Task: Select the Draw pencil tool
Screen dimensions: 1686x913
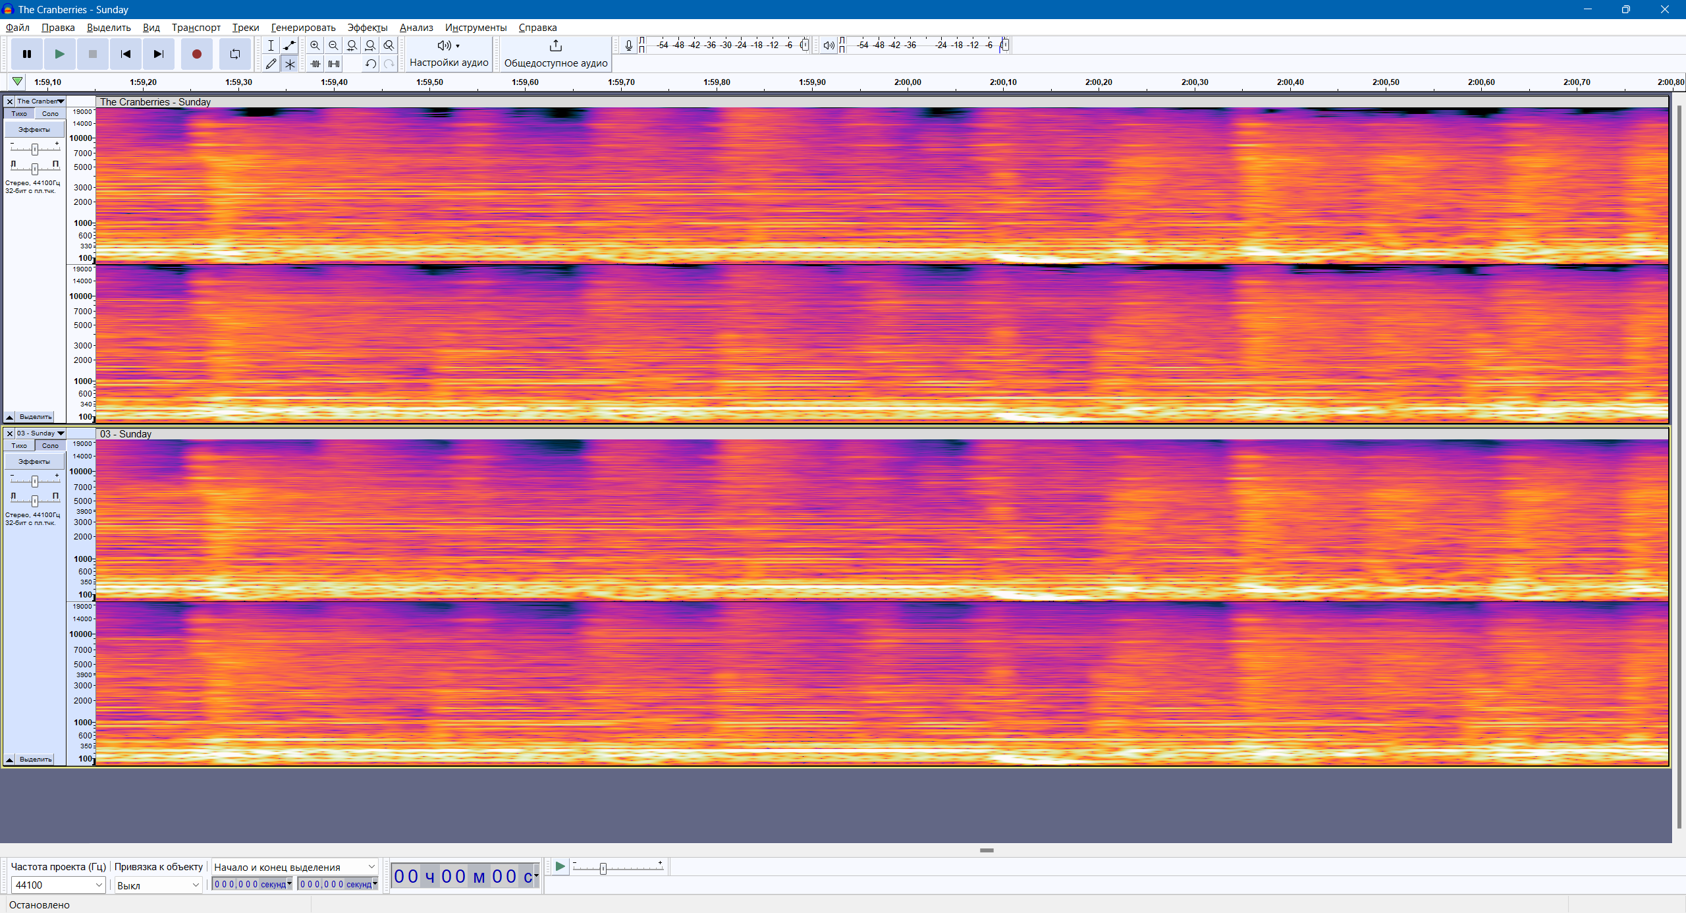Action: coord(271,64)
